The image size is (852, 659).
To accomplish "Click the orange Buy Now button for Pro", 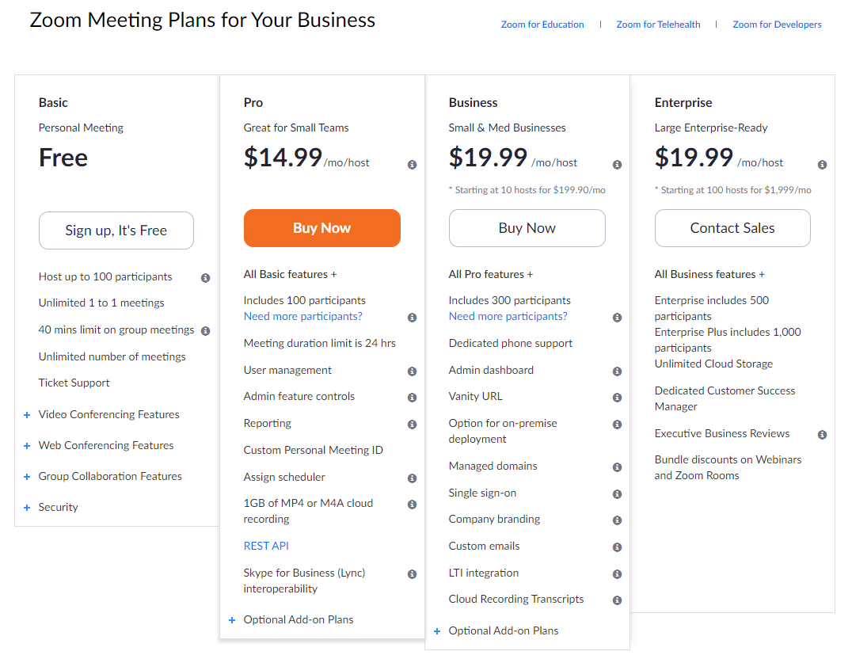I will click(x=322, y=228).
